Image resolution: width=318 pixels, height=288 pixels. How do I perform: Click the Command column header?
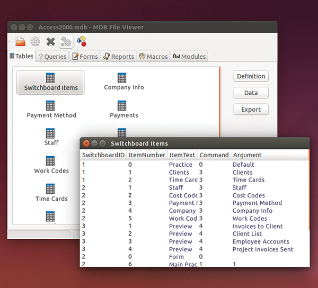[x=214, y=155]
